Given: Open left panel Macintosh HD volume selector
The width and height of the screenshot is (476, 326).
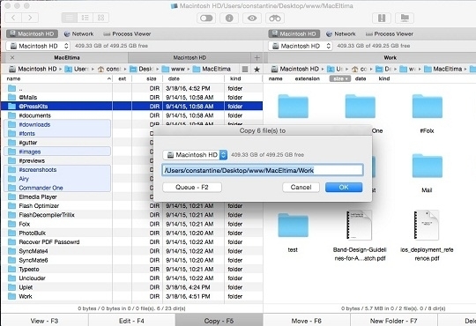Looking at the screenshot, I should (38, 46).
